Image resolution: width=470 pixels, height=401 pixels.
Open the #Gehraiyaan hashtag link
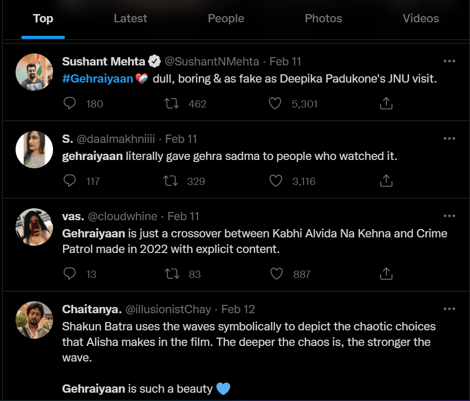[x=98, y=79]
